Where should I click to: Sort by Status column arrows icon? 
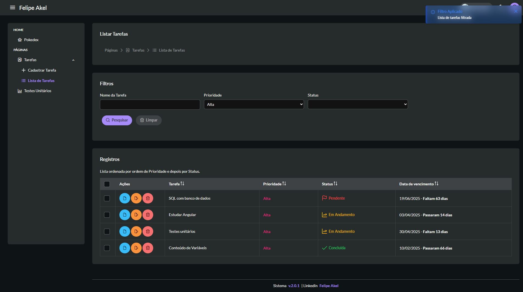335,184
